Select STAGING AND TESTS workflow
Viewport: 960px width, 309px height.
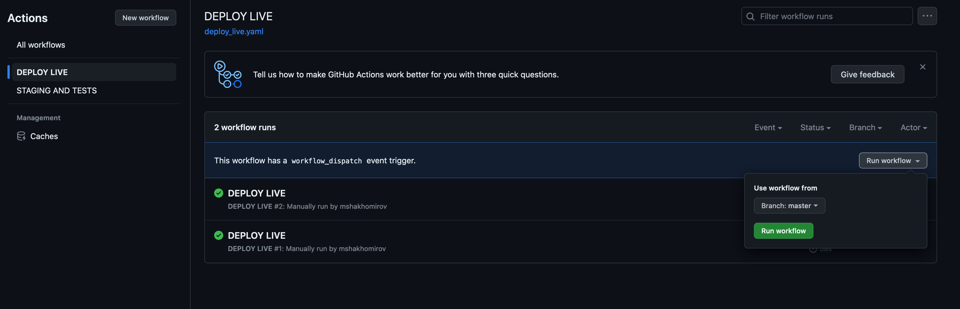click(57, 91)
